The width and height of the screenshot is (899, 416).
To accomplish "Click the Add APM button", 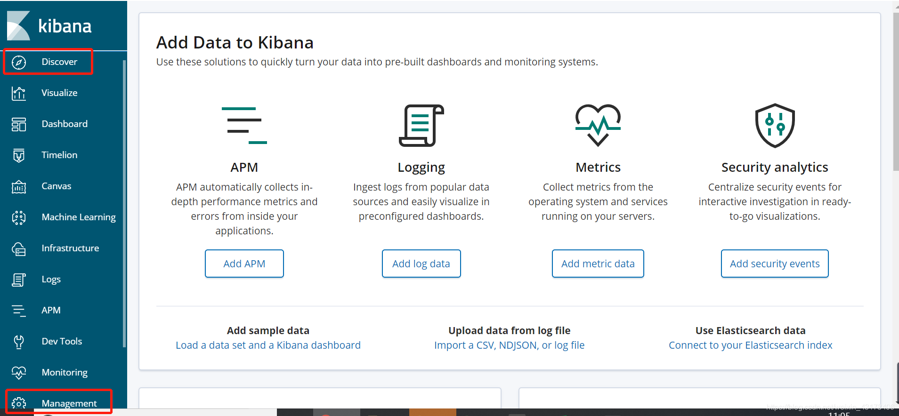I will [x=244, y=264].
